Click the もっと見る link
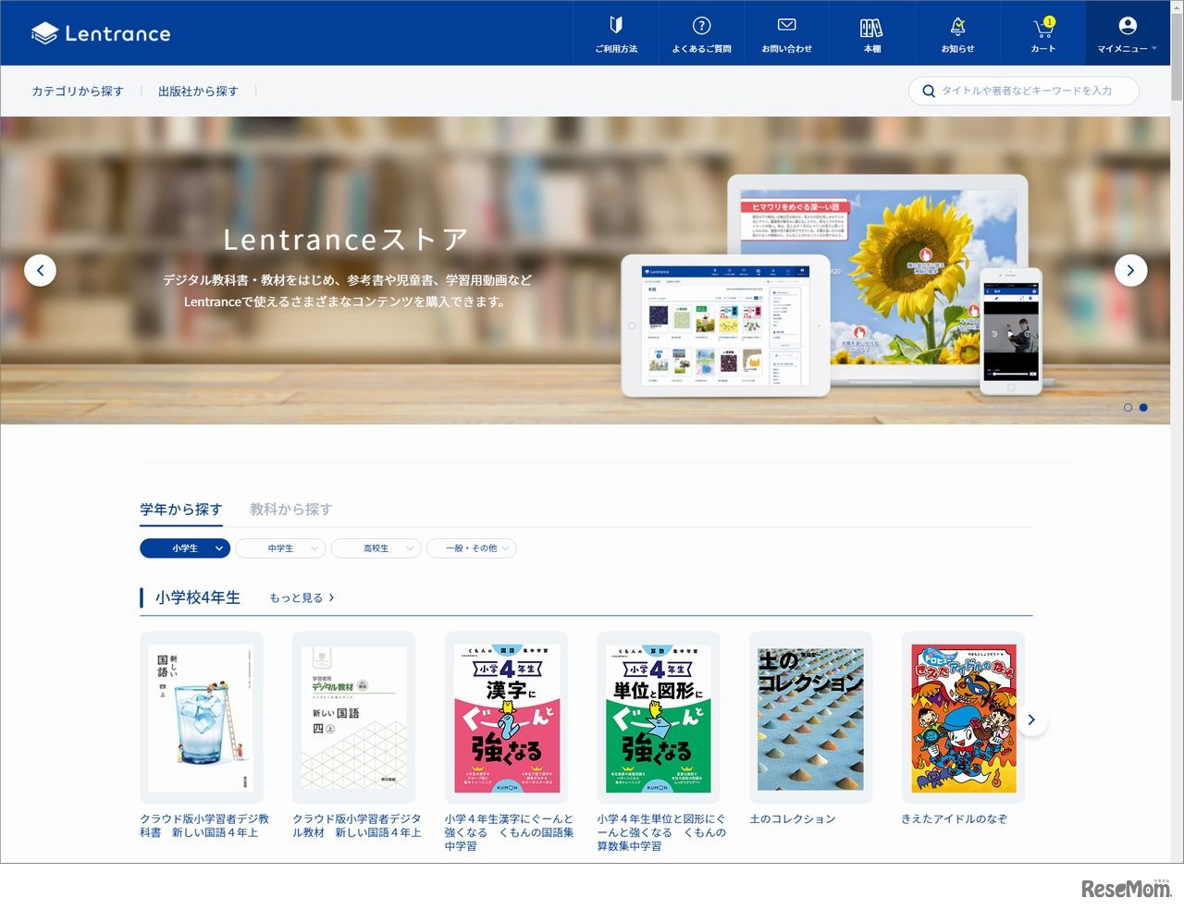The width and height of the screenshot is (1184, 910). coord(302,598)
